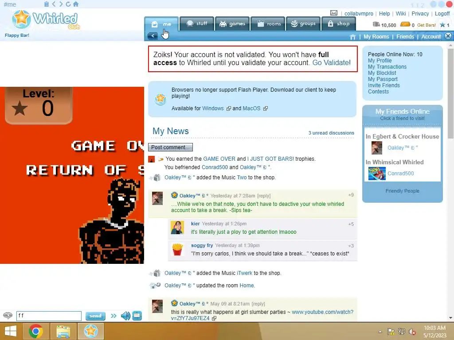Click the Account link in blue bar
Viewport: 454px width, 340px height.
431,37
